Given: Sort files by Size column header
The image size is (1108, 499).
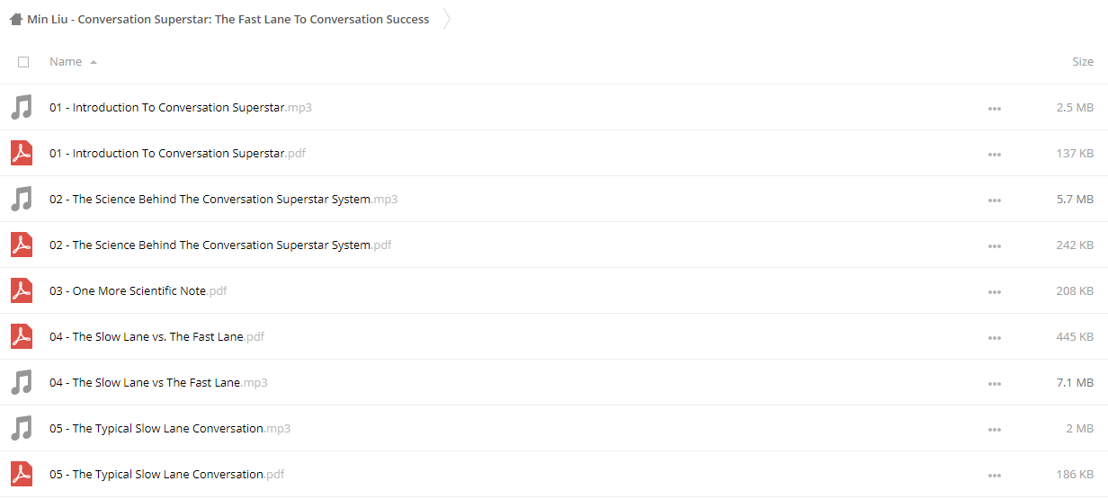Looking at the screenshot, I should tap(1083, 62).
